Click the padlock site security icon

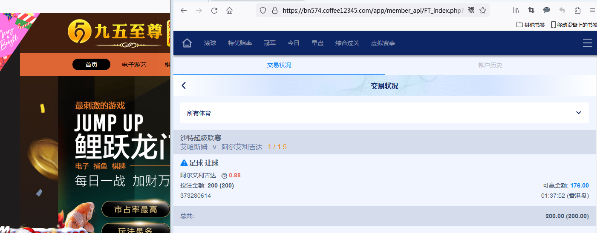point(275,11)
